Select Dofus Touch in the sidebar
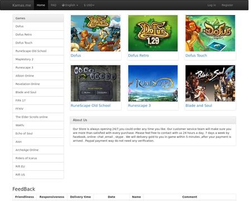Image resolution: width=251 pixels, height=201 pixels. click(38, 43)
